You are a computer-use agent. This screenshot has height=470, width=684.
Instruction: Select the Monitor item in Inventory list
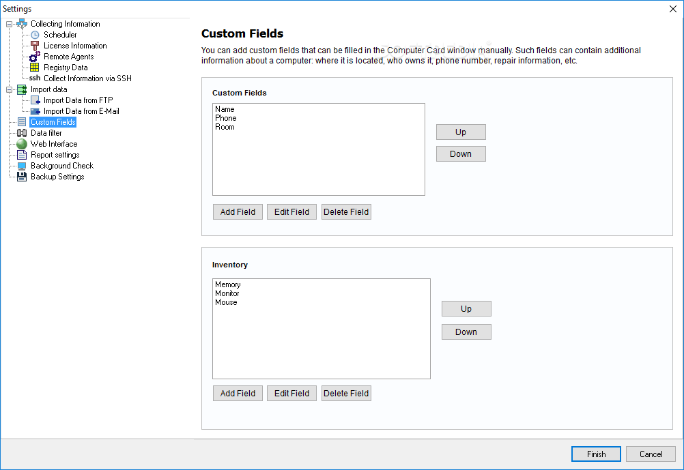click(x=227, y=293)
